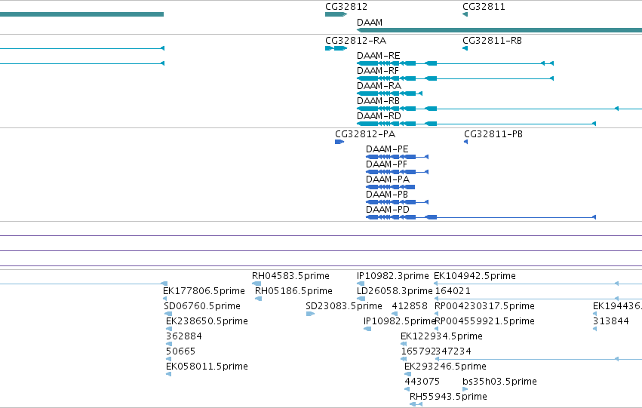Click the RH05186.5prime EST label
This screenshot has width=642, height=408.
point(293,291)
